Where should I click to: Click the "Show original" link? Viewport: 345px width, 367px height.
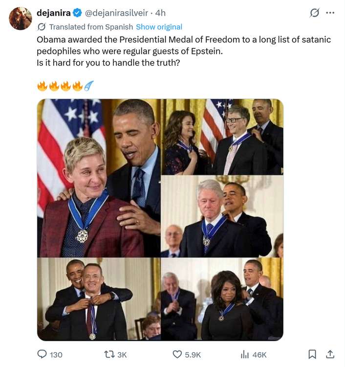[x=159, y=27]
